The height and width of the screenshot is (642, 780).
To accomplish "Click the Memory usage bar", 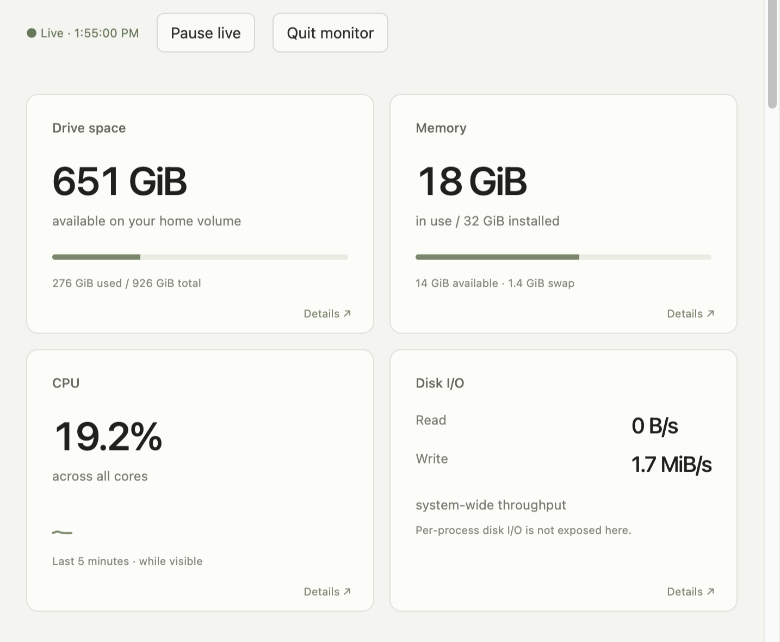I will click(564, 257).
